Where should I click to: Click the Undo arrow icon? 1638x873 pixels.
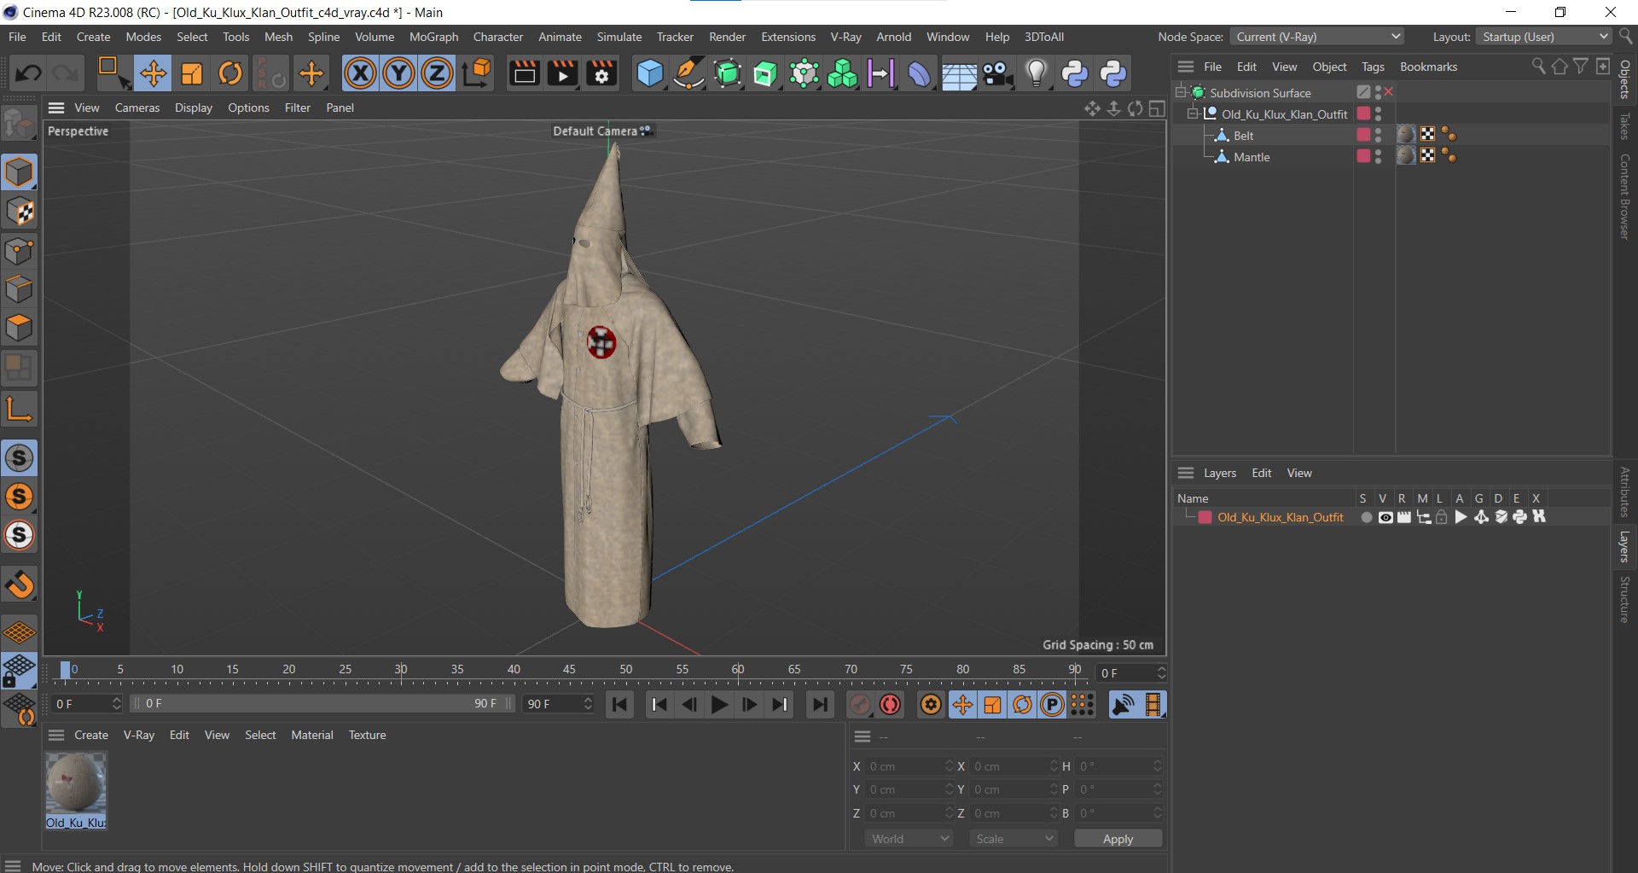(28, 73)
